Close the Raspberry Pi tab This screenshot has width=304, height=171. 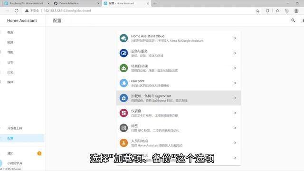[x=48, y=3]
